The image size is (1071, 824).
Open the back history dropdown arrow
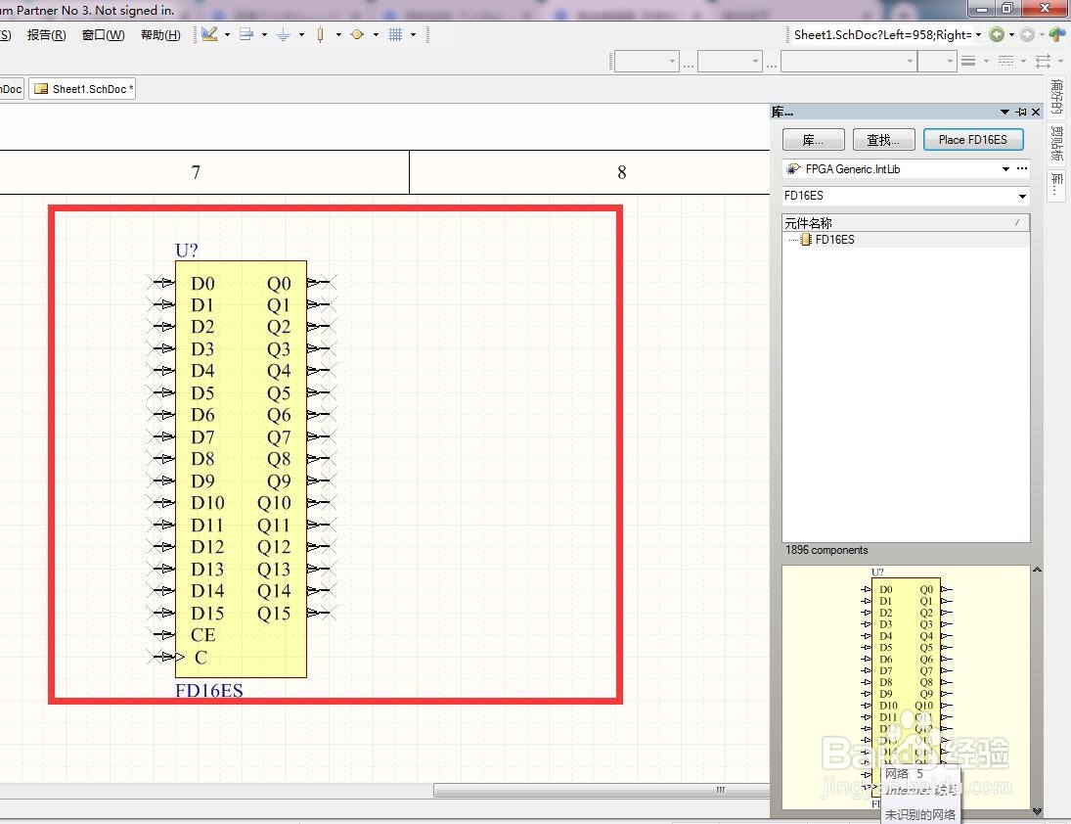tap(1011, 34)
